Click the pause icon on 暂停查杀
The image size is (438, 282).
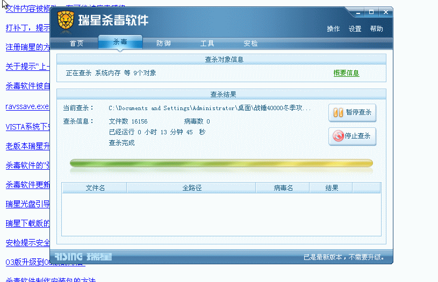coord(338,112)
